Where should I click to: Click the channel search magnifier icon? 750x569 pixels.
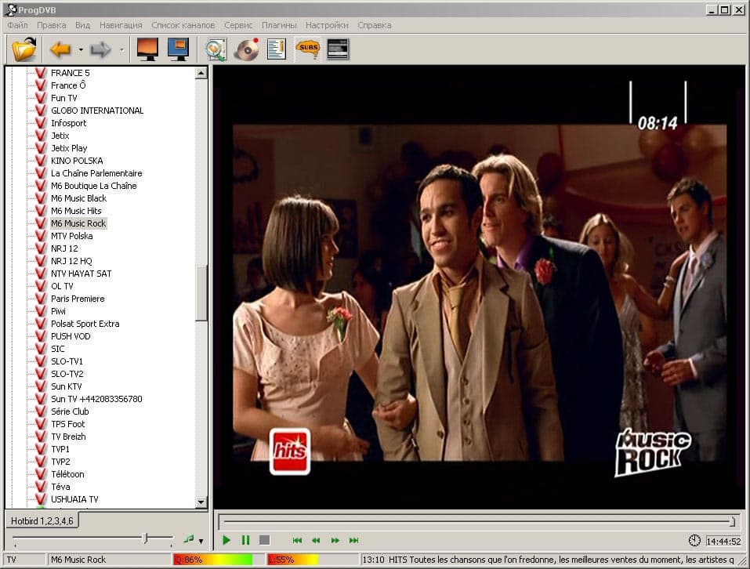tap(216, 49)
